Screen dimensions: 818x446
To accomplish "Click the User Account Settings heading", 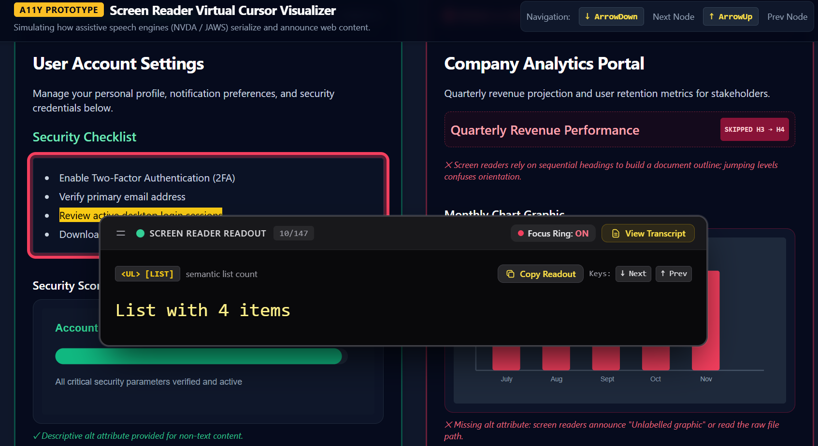I will (118, 64).
